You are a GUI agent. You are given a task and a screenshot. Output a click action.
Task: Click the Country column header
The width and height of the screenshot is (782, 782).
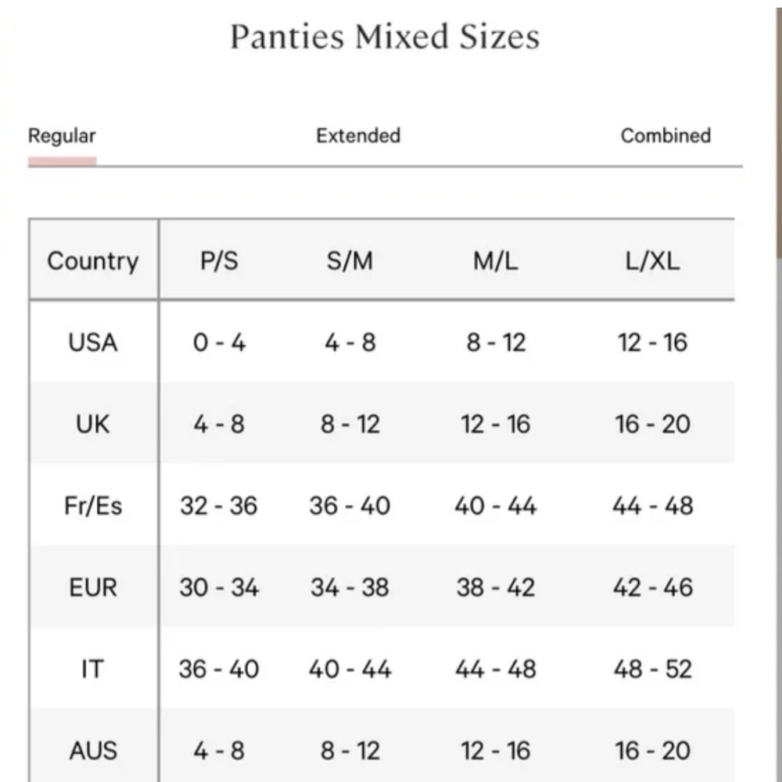[x=92, y=260]
